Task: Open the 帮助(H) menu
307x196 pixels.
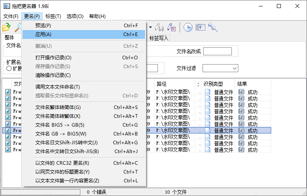Action: [x=97, y=16]
